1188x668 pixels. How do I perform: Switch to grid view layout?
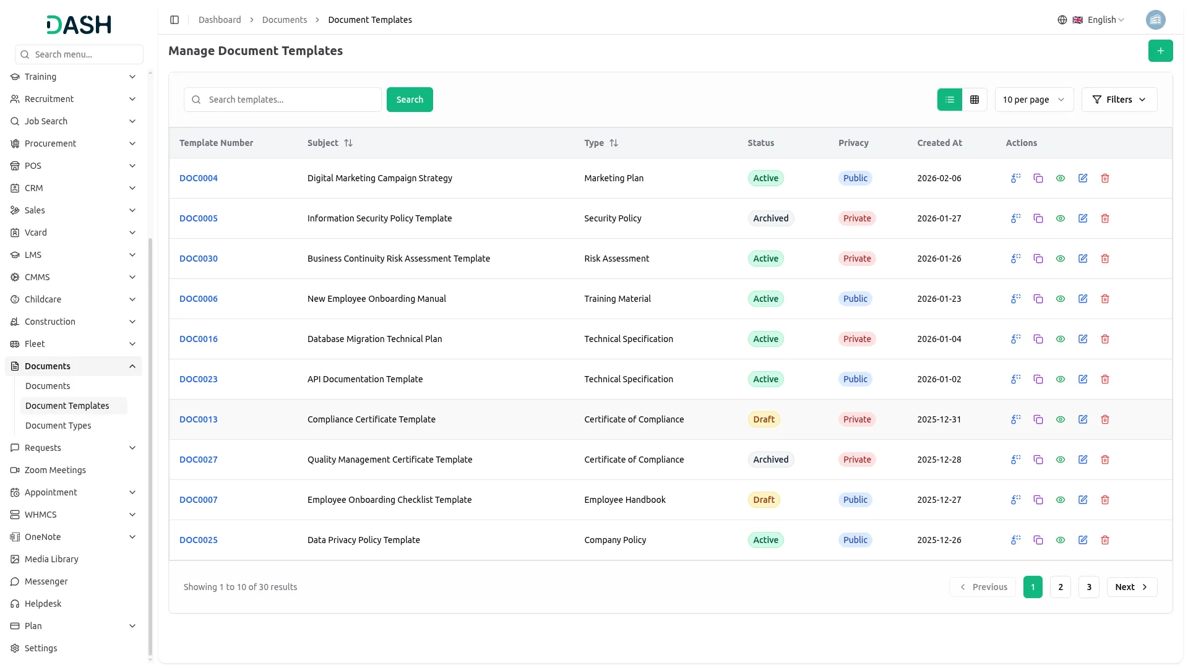[x=975, y=99]
